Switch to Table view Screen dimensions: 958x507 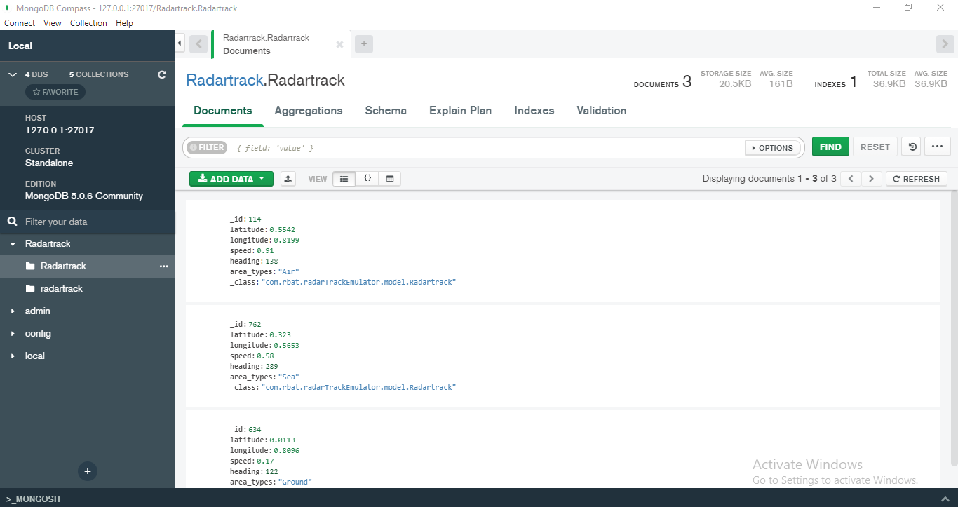[x=390, y=179]
